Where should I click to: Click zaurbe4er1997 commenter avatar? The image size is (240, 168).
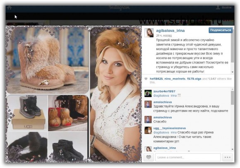pyautogui.click(x=148, y=94)
